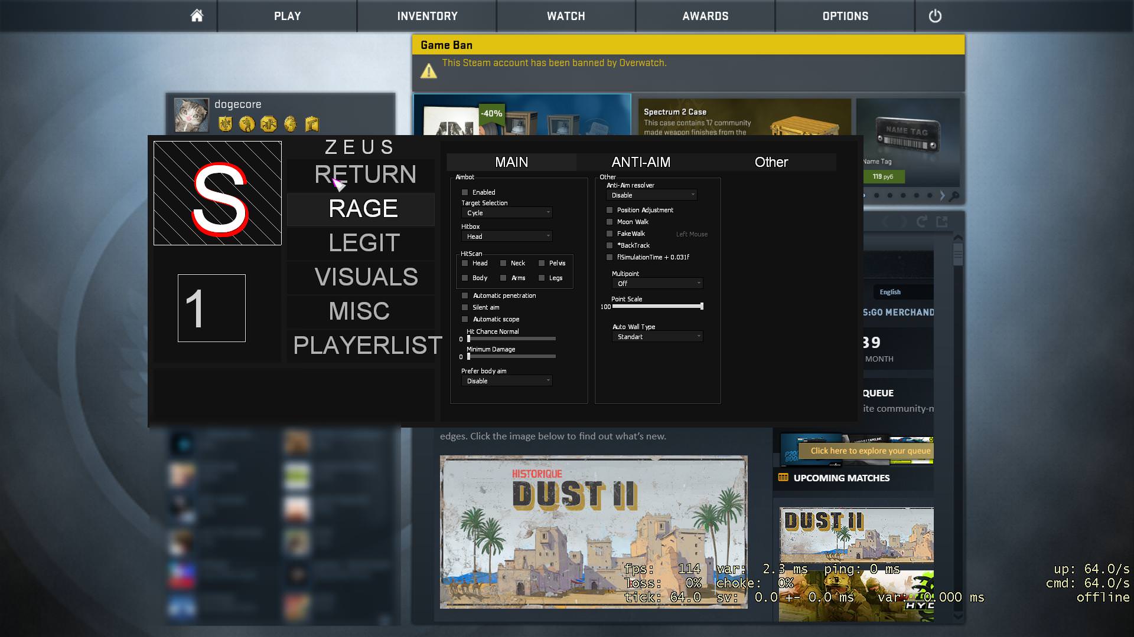
Task: Switch to the ANTI-AIM tab
Action: coord(641,162)
